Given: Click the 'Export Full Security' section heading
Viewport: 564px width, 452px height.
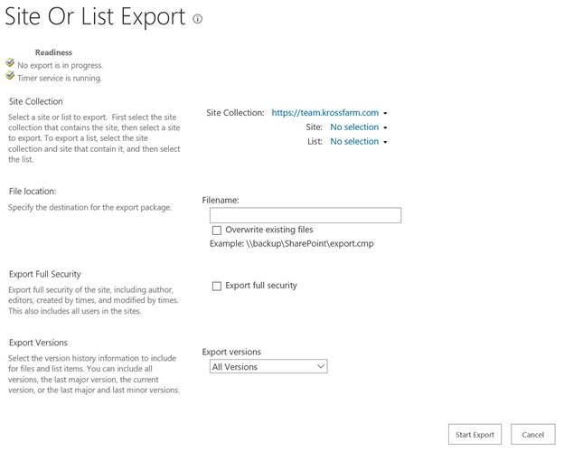Looking at the screenshot, I should point(45,274).
